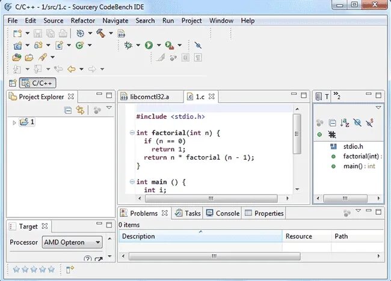
Task: Click the first star in status bar
Action: pyautogui.click(x=16, y=270)
